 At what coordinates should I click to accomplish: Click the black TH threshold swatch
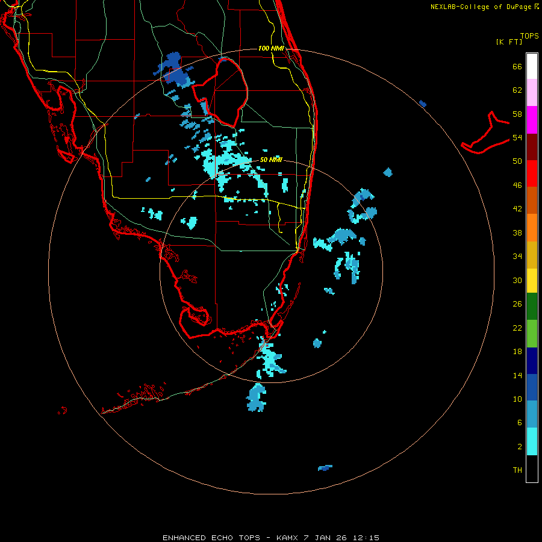(x=532, y=469)
